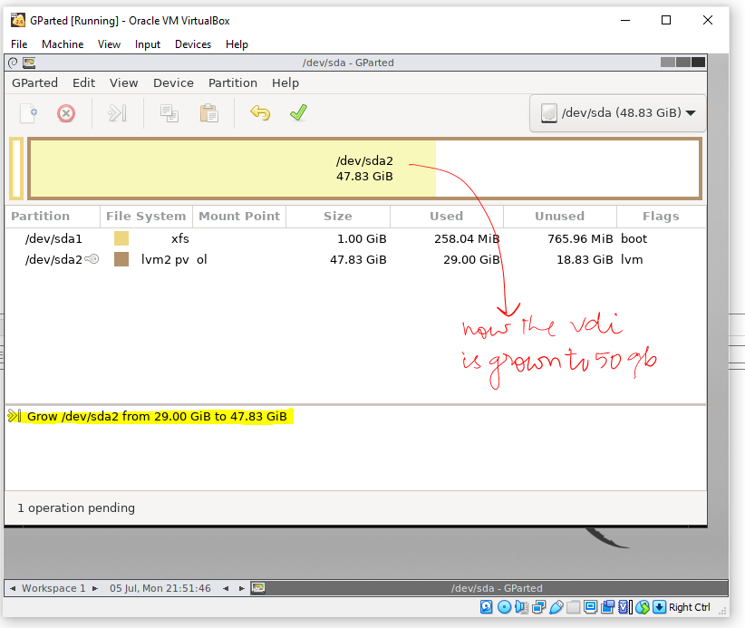Click the VirtualBox network status icon
The height and width of the screenshot is (628, 745).
(538, 607)
